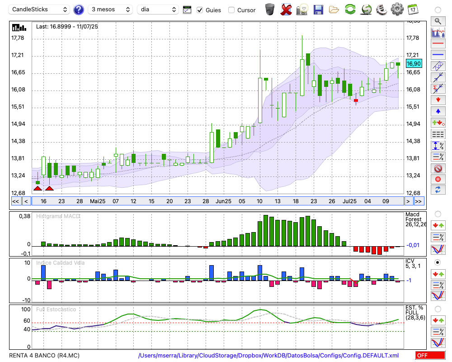Toggle the red OFF button
452x362 pixels.
click(430, 355)
